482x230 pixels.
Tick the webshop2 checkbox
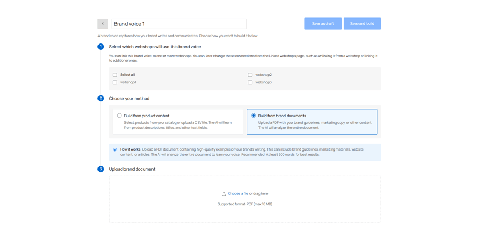point(250,75)
